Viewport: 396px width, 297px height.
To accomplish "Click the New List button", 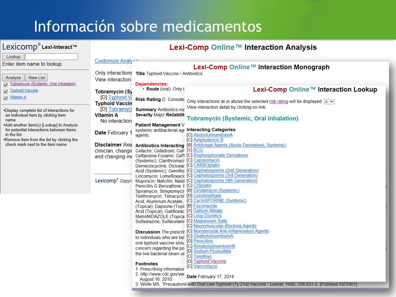I will click(37, 78).
